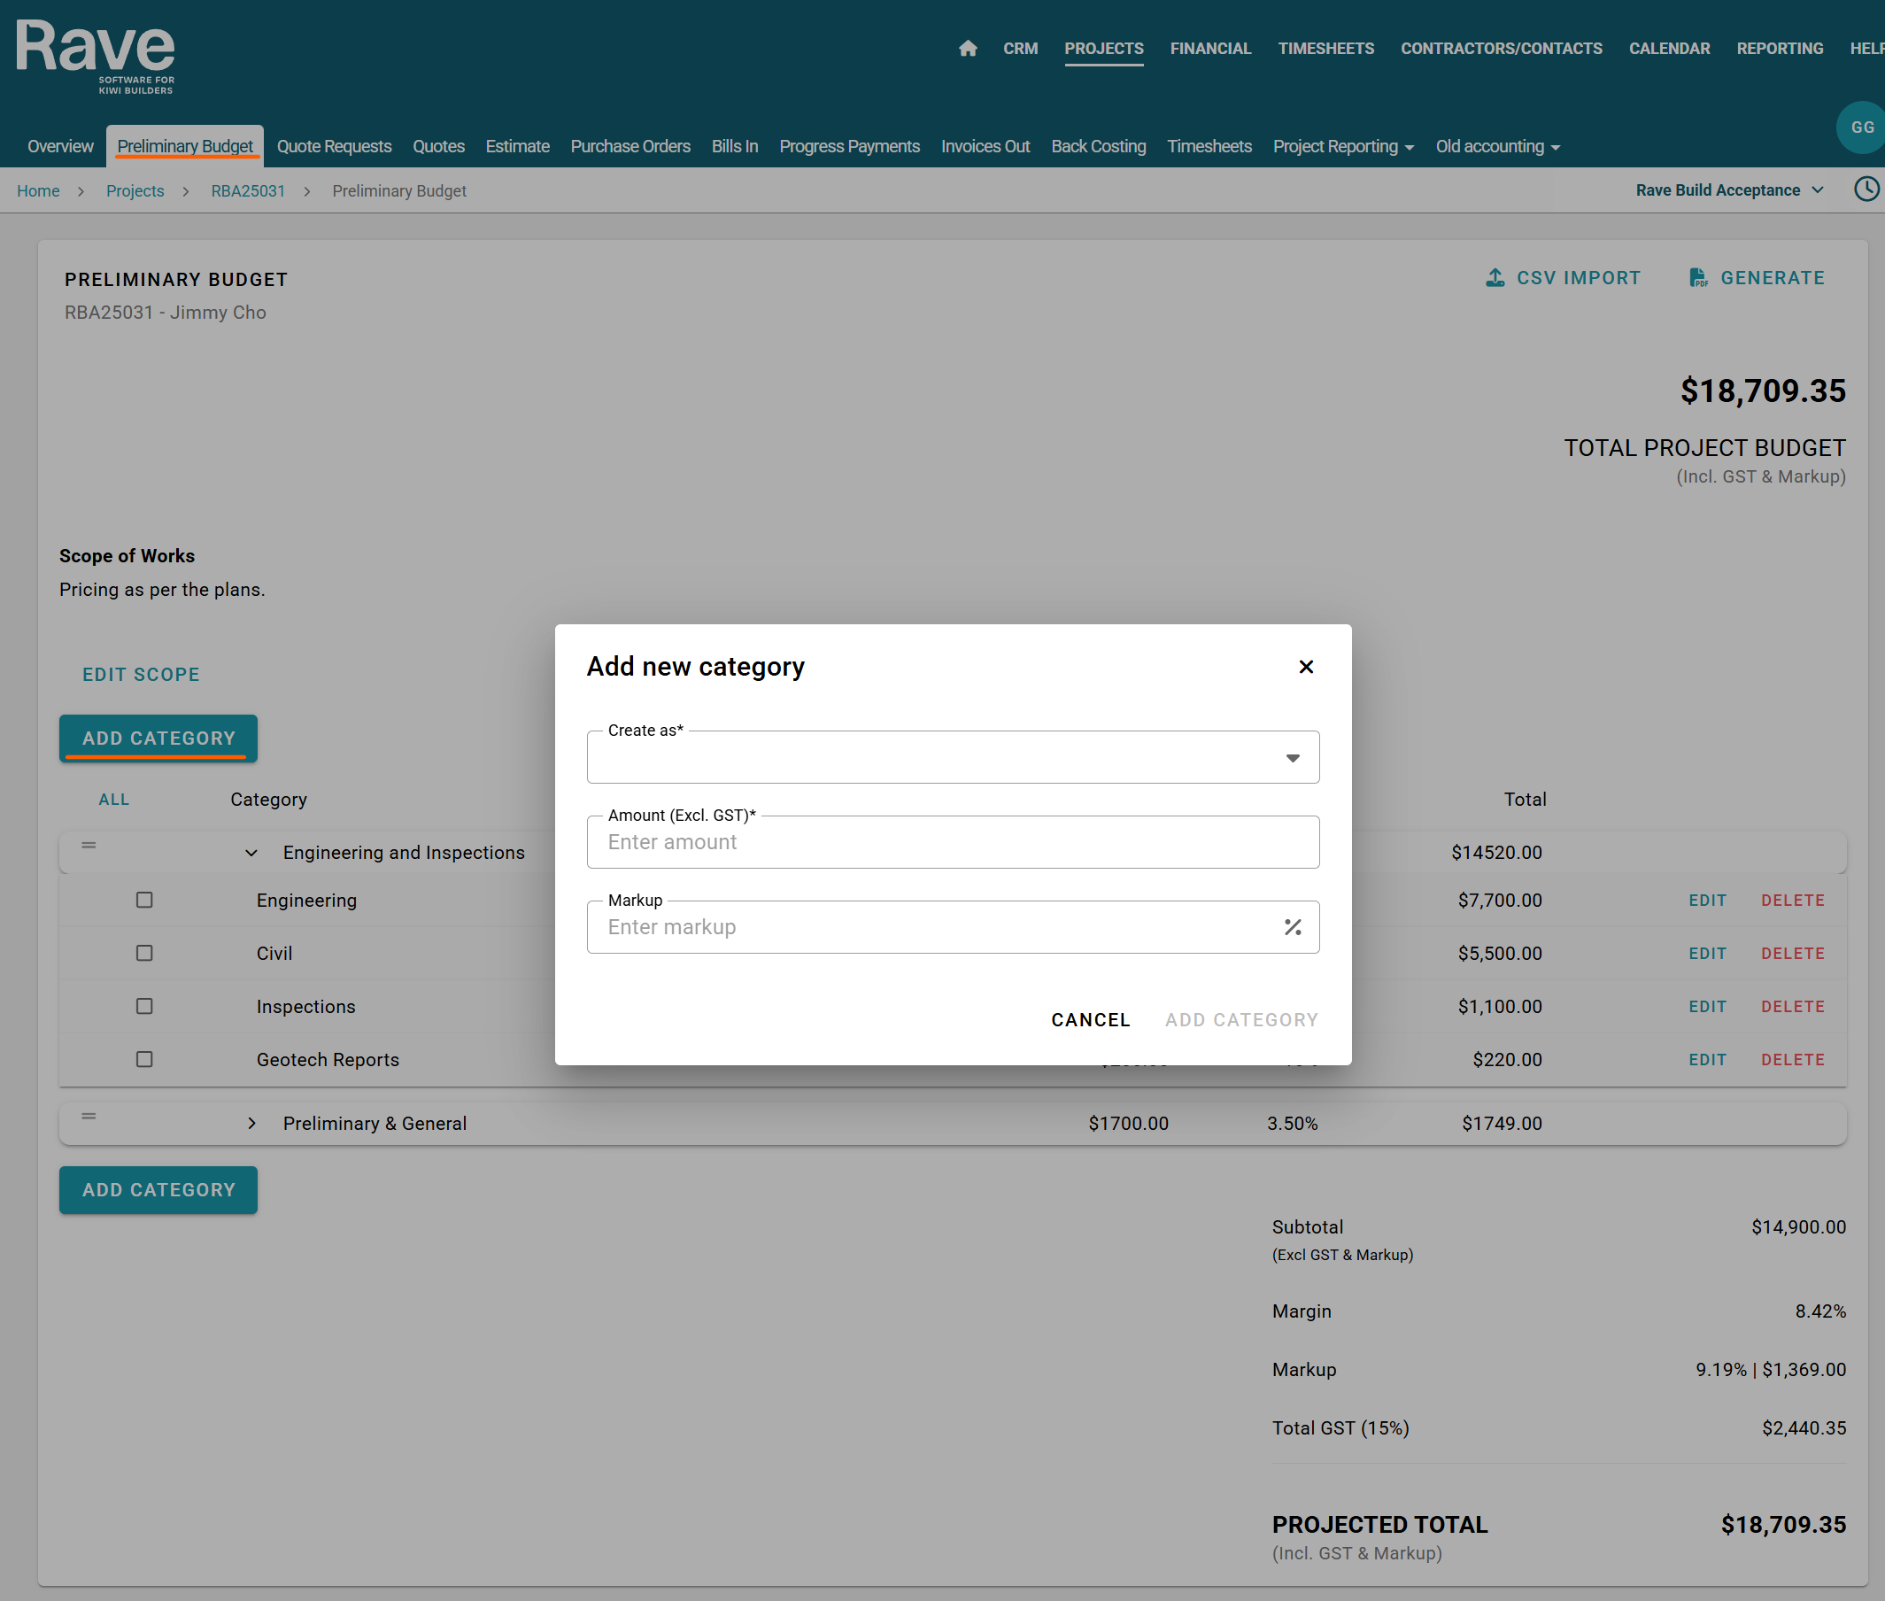Click the Cancel button in dialog
The image size is (1885, 1601).
pos(1090,1019)
